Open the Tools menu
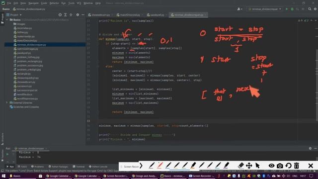The image size is (318, 179). tap(71, 3)
